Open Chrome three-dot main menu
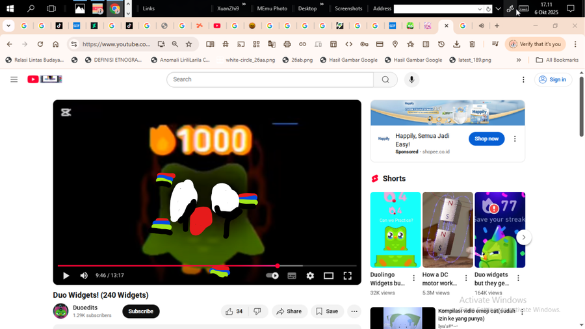 (x=575, y=44)
